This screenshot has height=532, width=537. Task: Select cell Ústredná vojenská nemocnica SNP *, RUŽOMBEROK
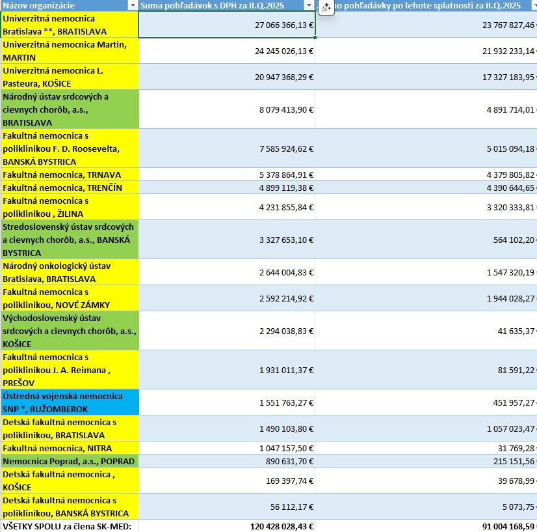[x=70, y=402]
